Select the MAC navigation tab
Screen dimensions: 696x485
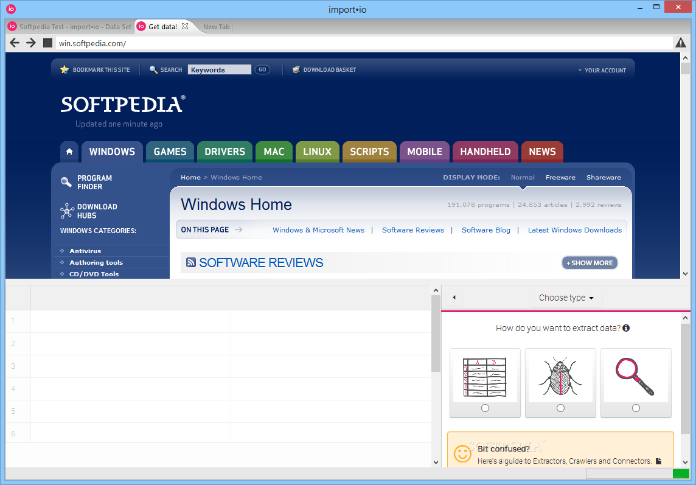pyautogui.click(x=274, y=152)
